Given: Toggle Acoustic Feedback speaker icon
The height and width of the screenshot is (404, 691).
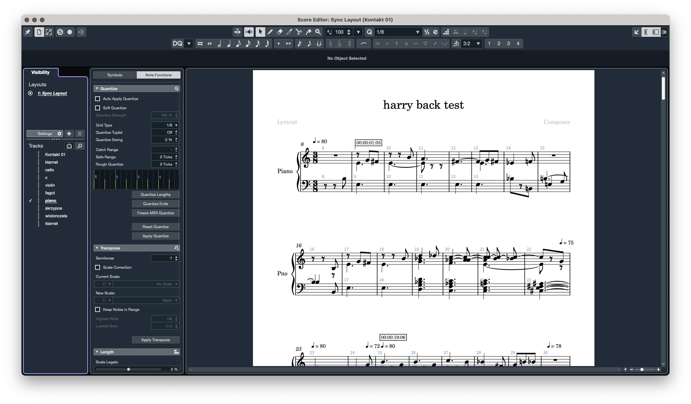Looking at the screenshot, I should point(249,32).
